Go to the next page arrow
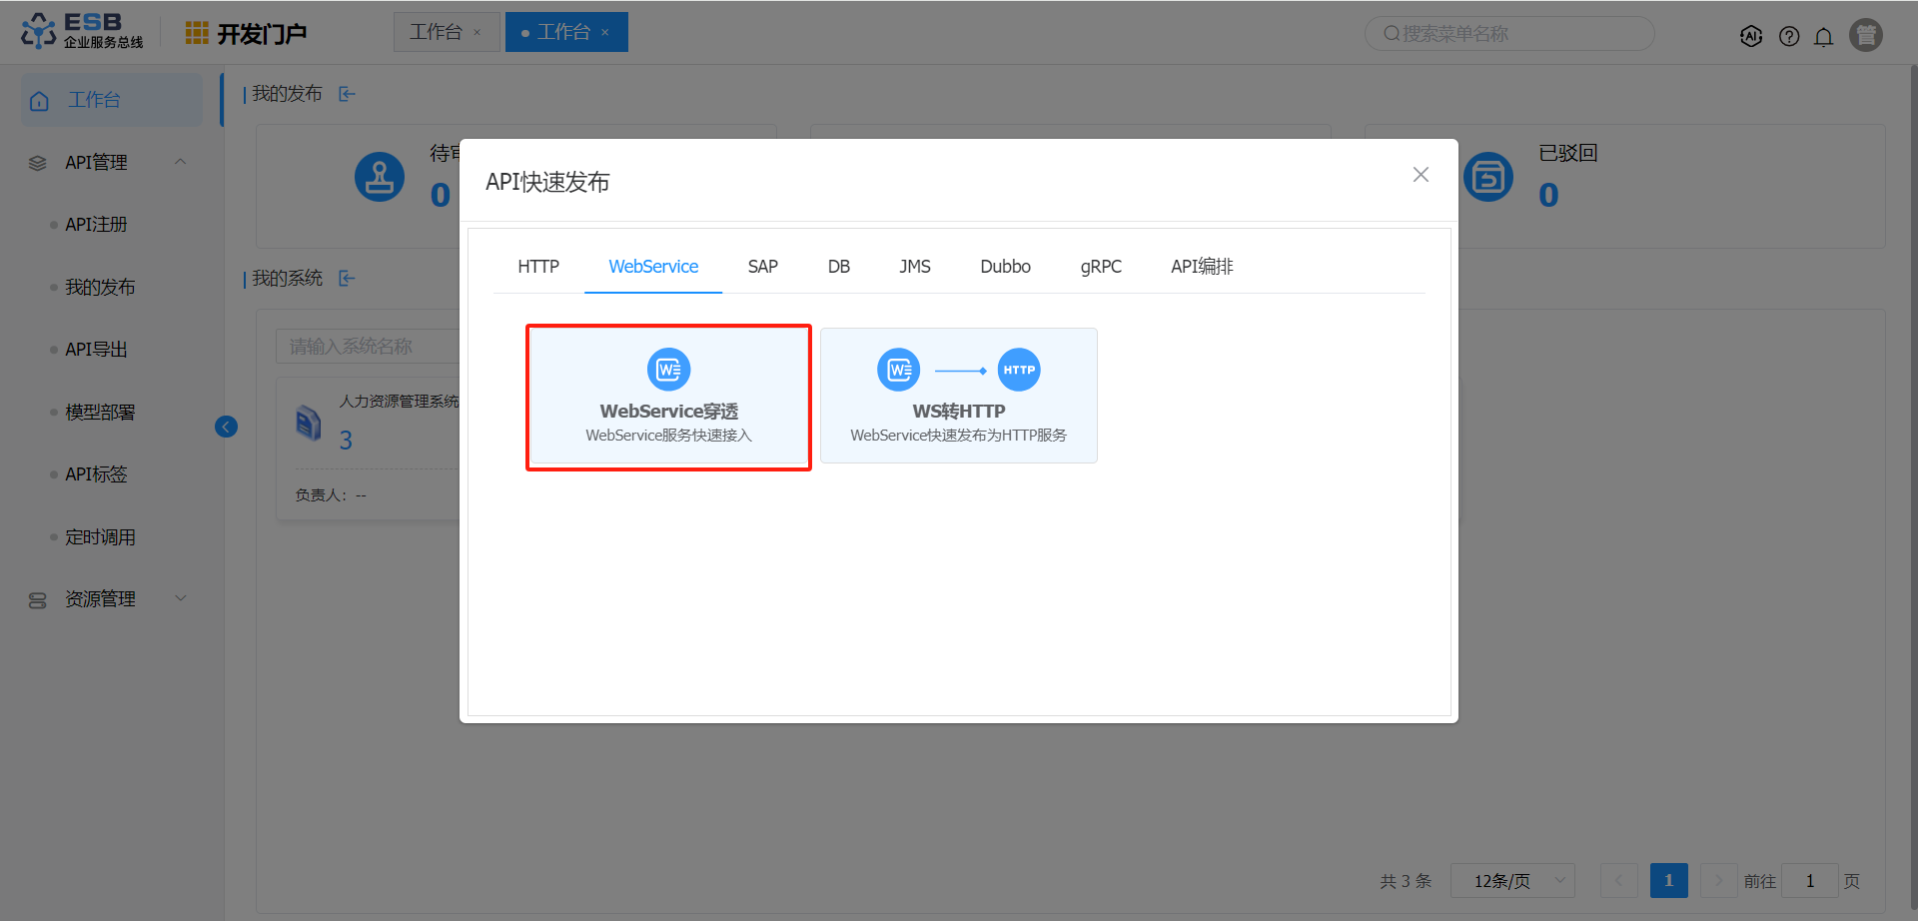Viewport: 1918px width, 921px height. (x=1718, y=881)
